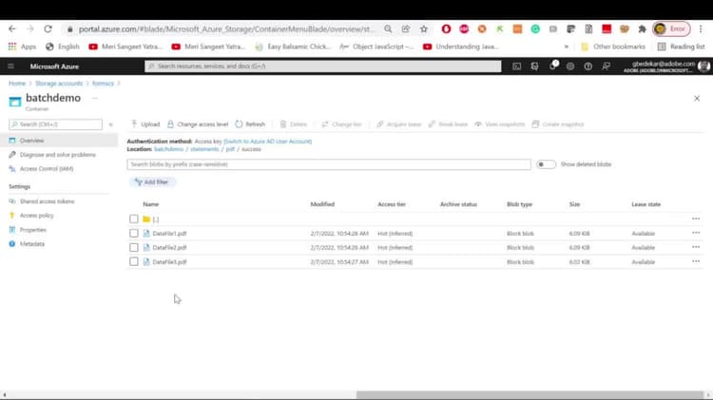Open the more options for DataFile3.pdf row
The width and height of the screenshot is (713, 400).
(696, 261)
